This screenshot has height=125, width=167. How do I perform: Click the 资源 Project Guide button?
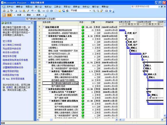tap(19, 15)
